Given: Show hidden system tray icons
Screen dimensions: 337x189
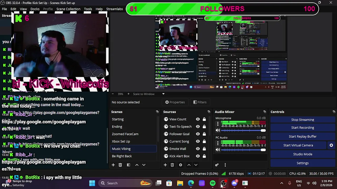Looking at the screenshot, I should (x=281, y=183).
